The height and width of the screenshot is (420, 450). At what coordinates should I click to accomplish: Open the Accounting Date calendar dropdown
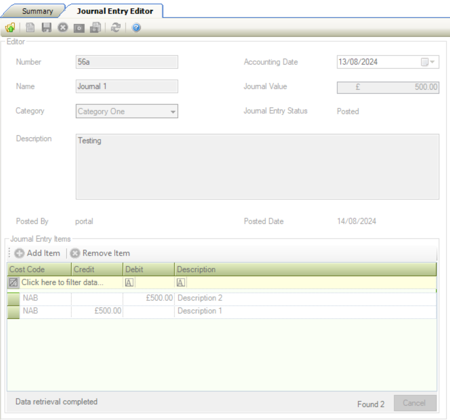point(427,62)
